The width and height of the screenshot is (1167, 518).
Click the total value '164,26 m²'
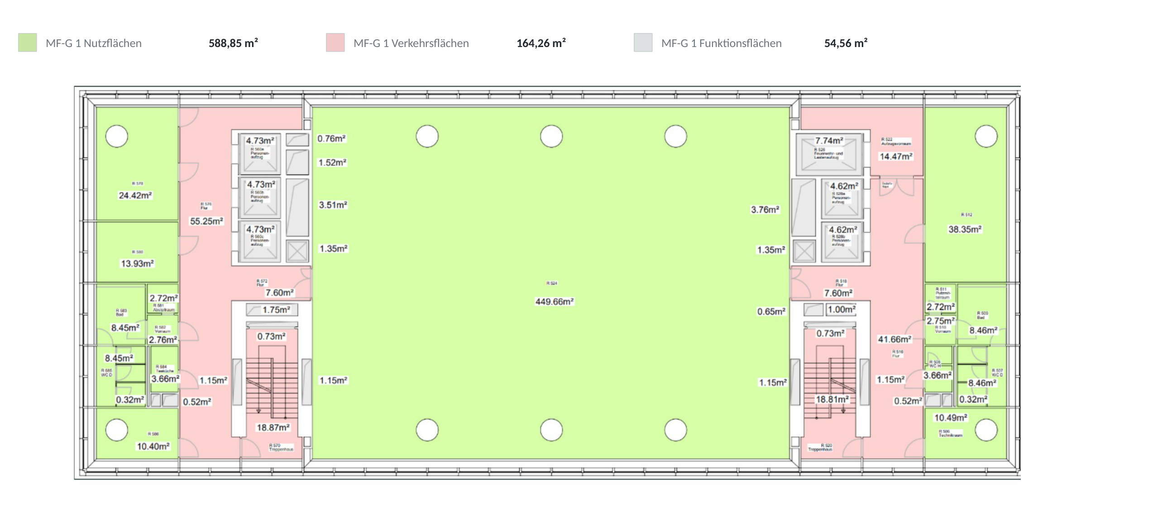coord(541,43)
